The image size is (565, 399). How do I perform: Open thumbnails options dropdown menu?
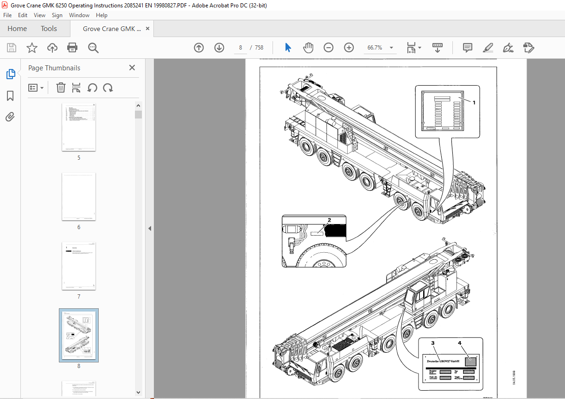point(36,87)
